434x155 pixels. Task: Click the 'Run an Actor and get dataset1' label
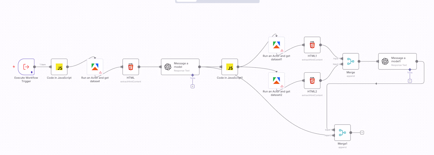click(x=277, y=57)
